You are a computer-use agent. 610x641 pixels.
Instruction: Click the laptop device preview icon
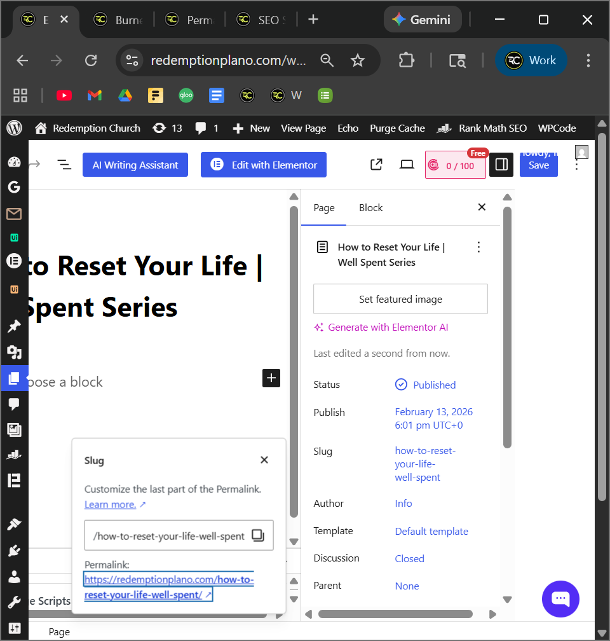[407, 165]
